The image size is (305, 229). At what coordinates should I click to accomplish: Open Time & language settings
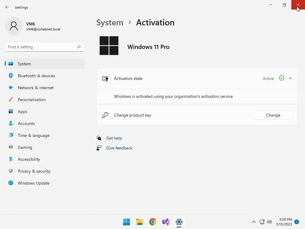click(45, 135)
